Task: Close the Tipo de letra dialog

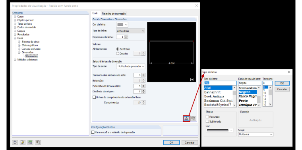Action: click(289, 72)
